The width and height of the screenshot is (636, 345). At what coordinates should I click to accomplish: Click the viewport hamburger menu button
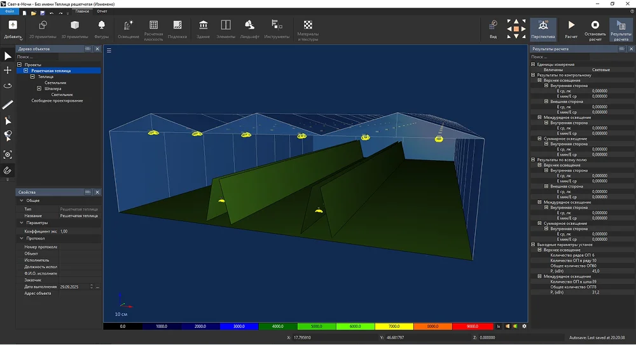[x=109, y=50]
